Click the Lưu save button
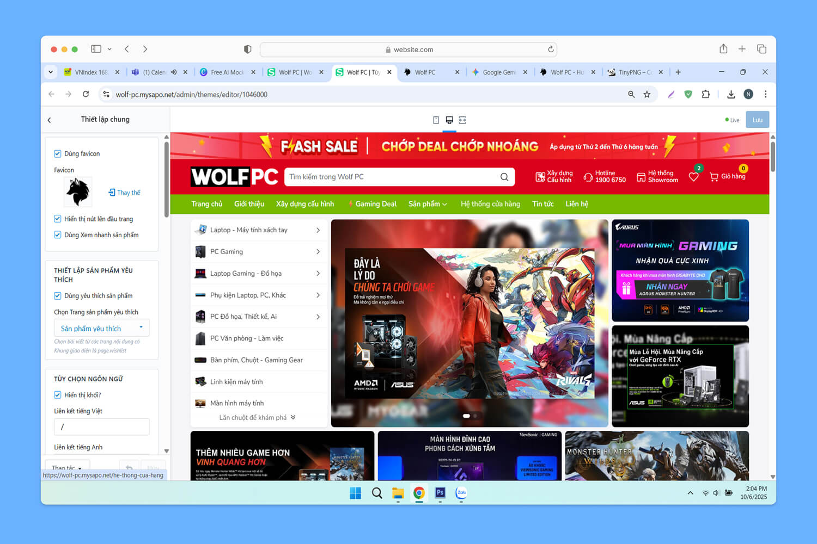817x544 pixels. point(758,120)
